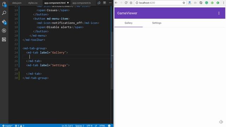The width and height of the screenshot is (226, 127).
Task: Click the blue extension icon beside the star
Action: [190, 3]
